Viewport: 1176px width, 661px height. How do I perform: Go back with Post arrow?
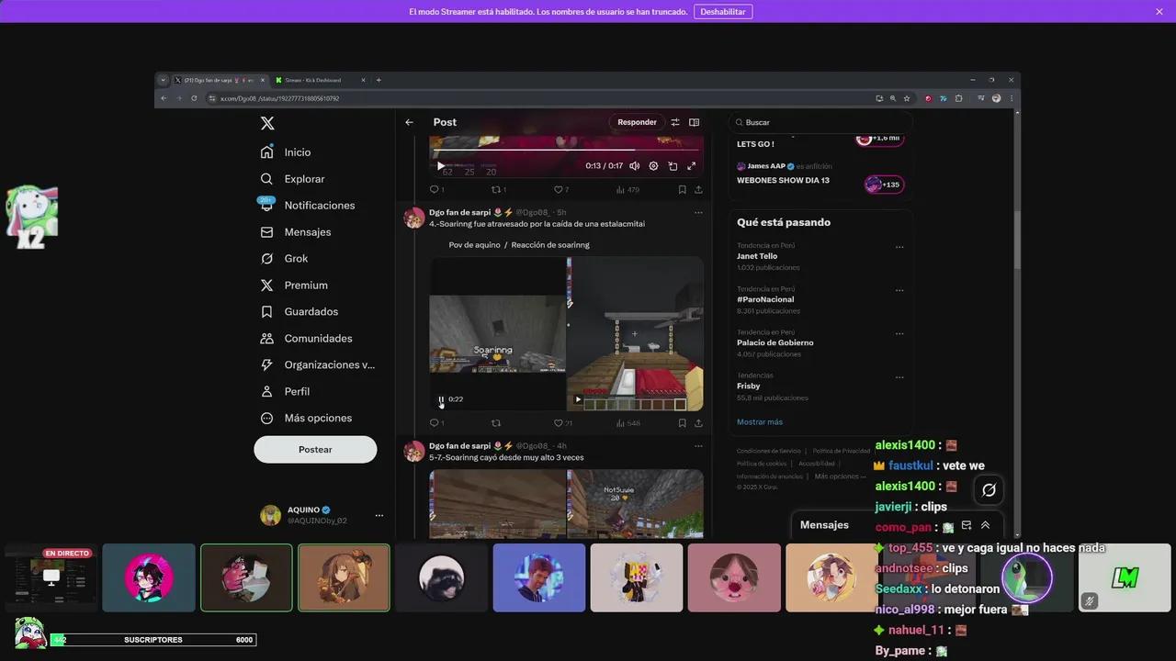(x=410, y=122)
